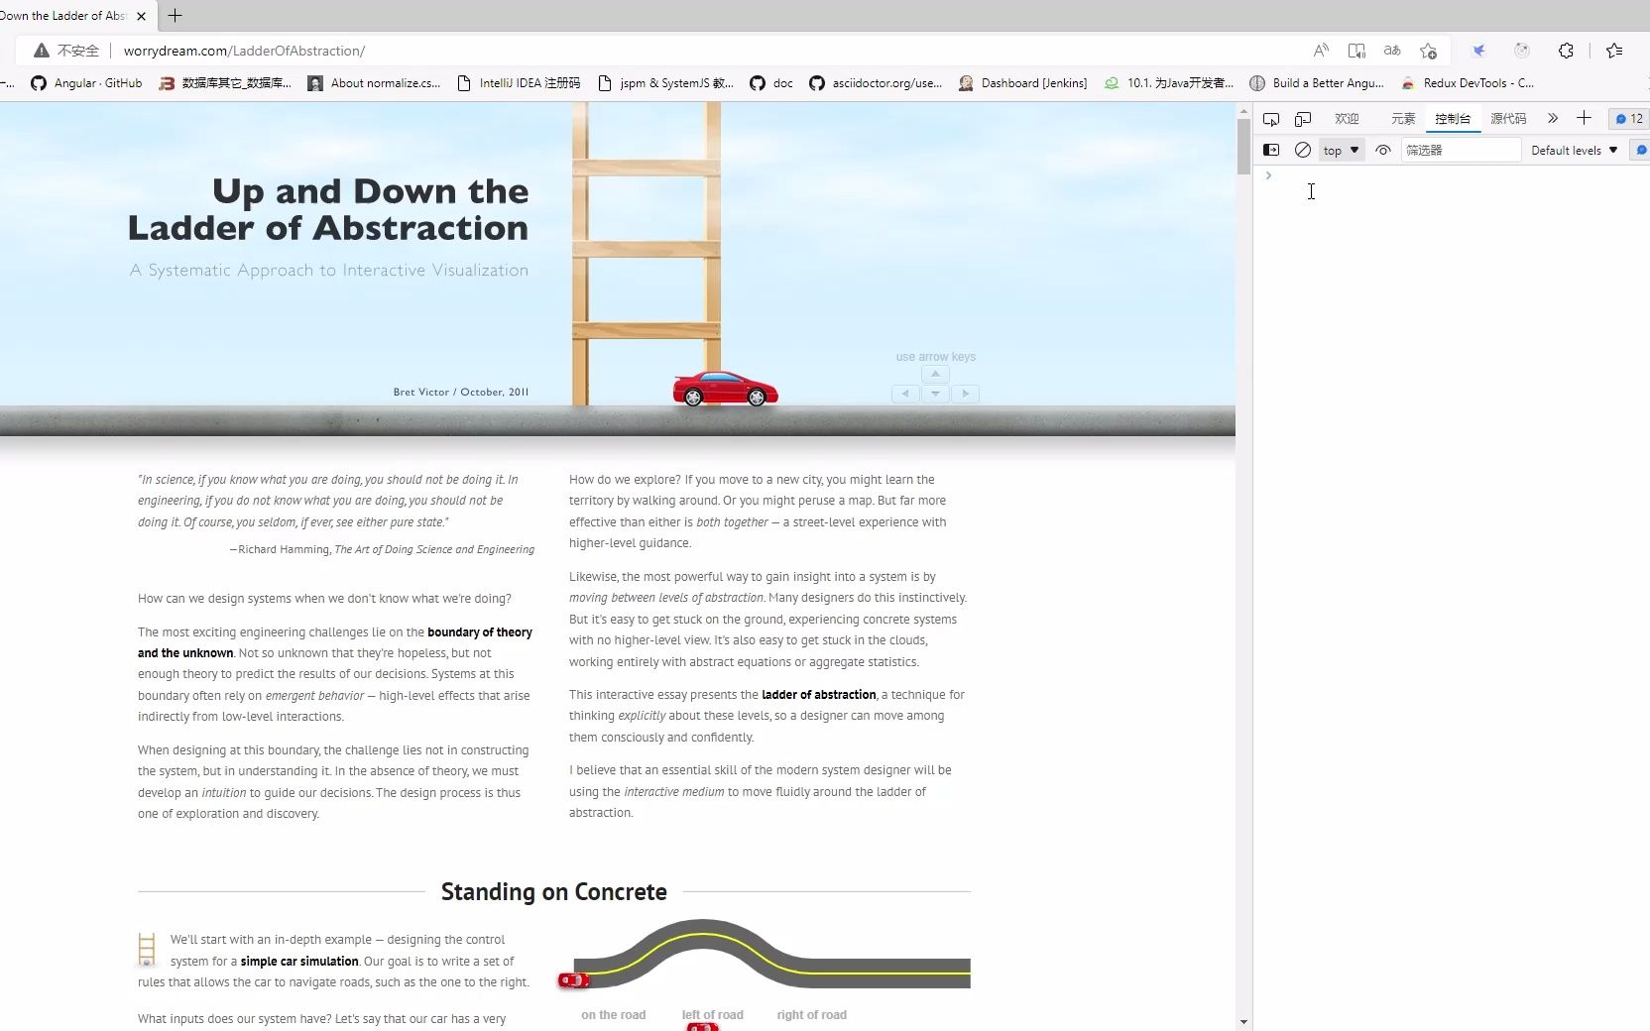The width and height of the screenshot is (1650, 1031).
Task: Open the Redux DevTools bookmark
Action: pyautogui.click(x=1467, y=83)
